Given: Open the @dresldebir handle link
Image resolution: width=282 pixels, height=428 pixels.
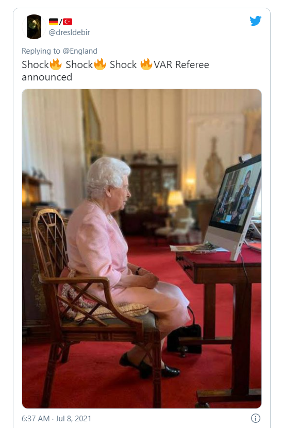Looking at the screenshot, I should coord(69,32).
